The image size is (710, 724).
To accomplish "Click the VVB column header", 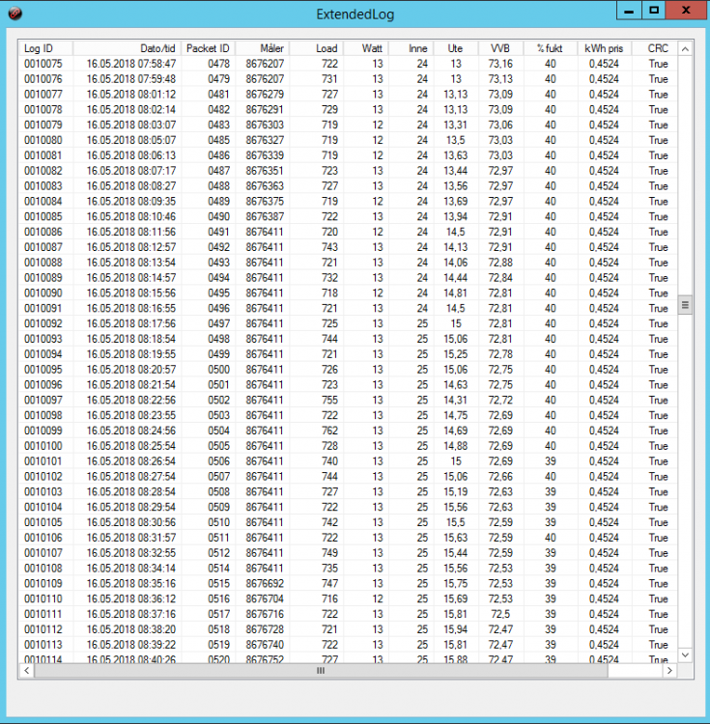I will click(x=500, y=48).
